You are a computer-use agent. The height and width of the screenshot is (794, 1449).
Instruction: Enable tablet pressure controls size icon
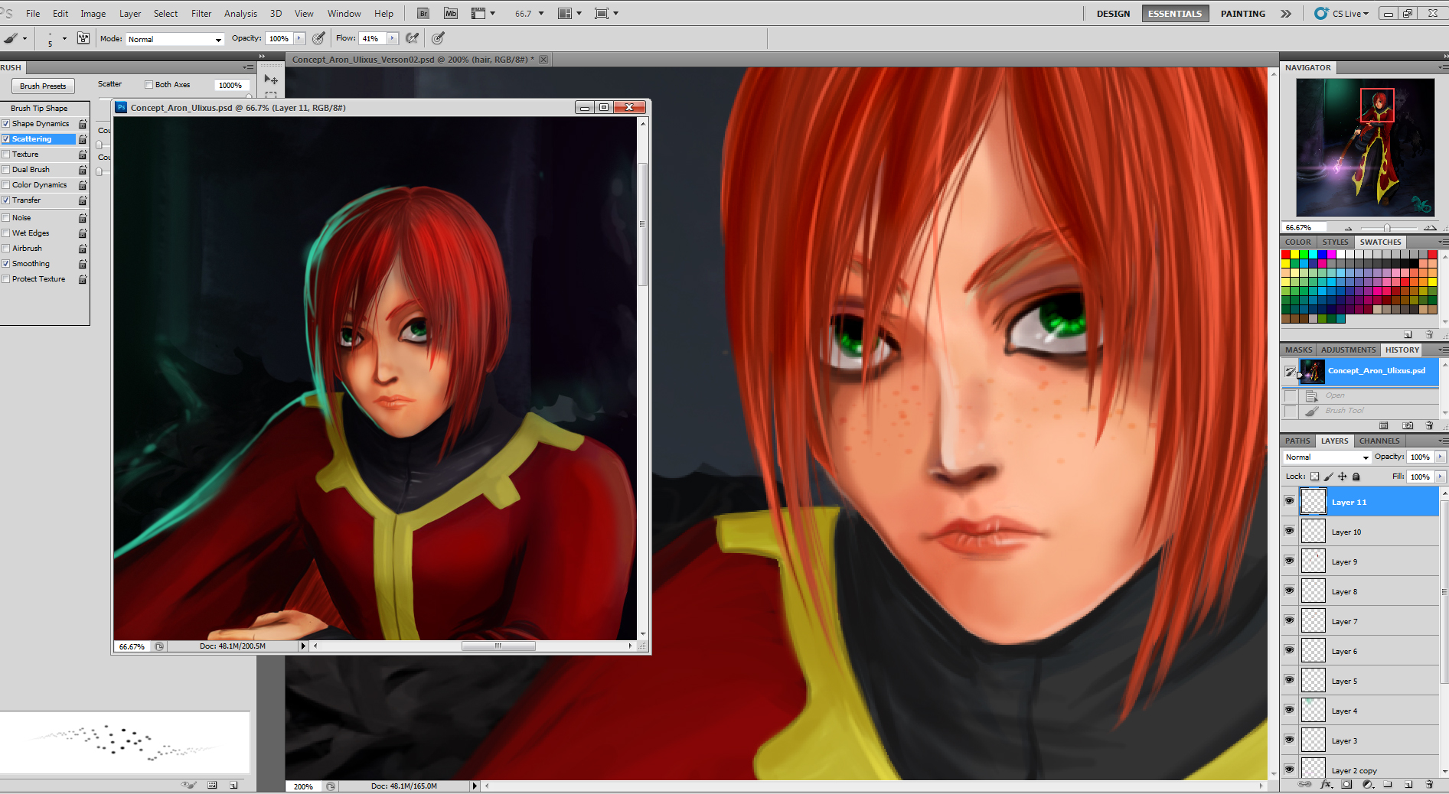click(x=438, y=38)
